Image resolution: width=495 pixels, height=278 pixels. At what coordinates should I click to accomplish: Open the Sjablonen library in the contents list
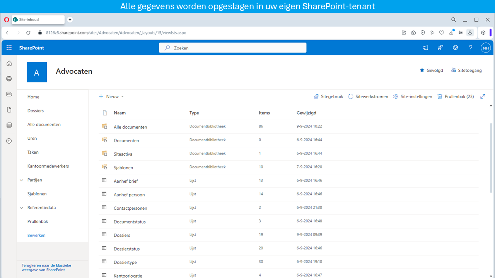click(123, 168)
